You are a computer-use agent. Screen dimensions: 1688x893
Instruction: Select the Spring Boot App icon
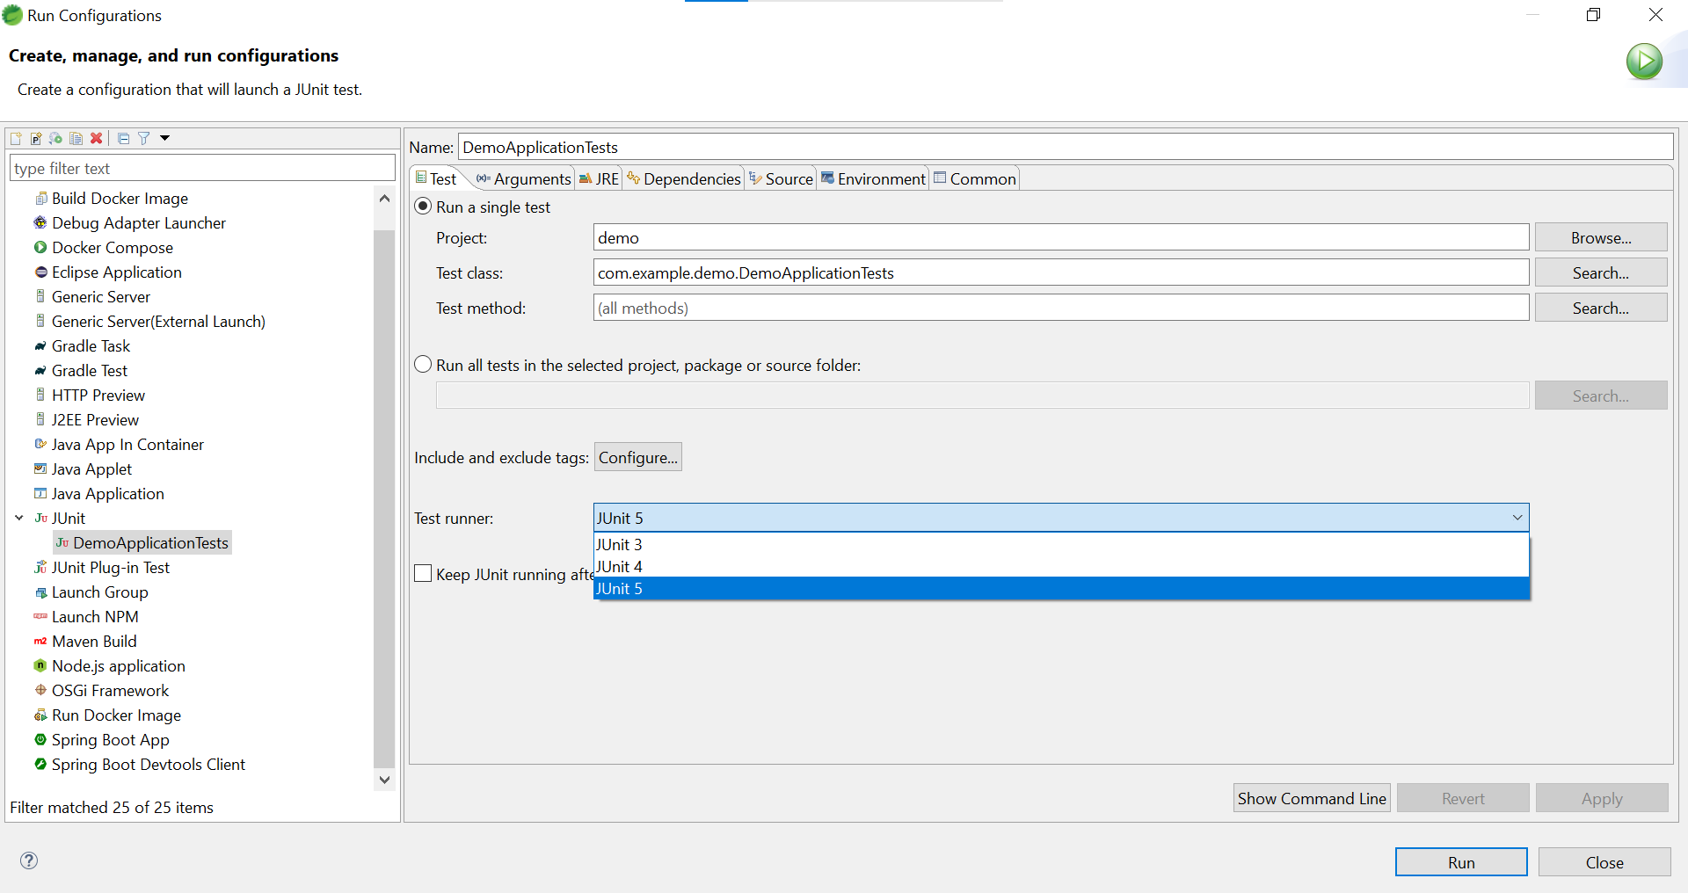40,739
